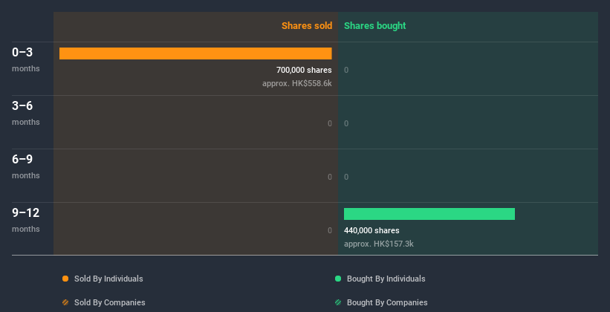This screenshot has height=312, width=610.
Task: Click the Shares sold column header
Action: tap(307, 26)
